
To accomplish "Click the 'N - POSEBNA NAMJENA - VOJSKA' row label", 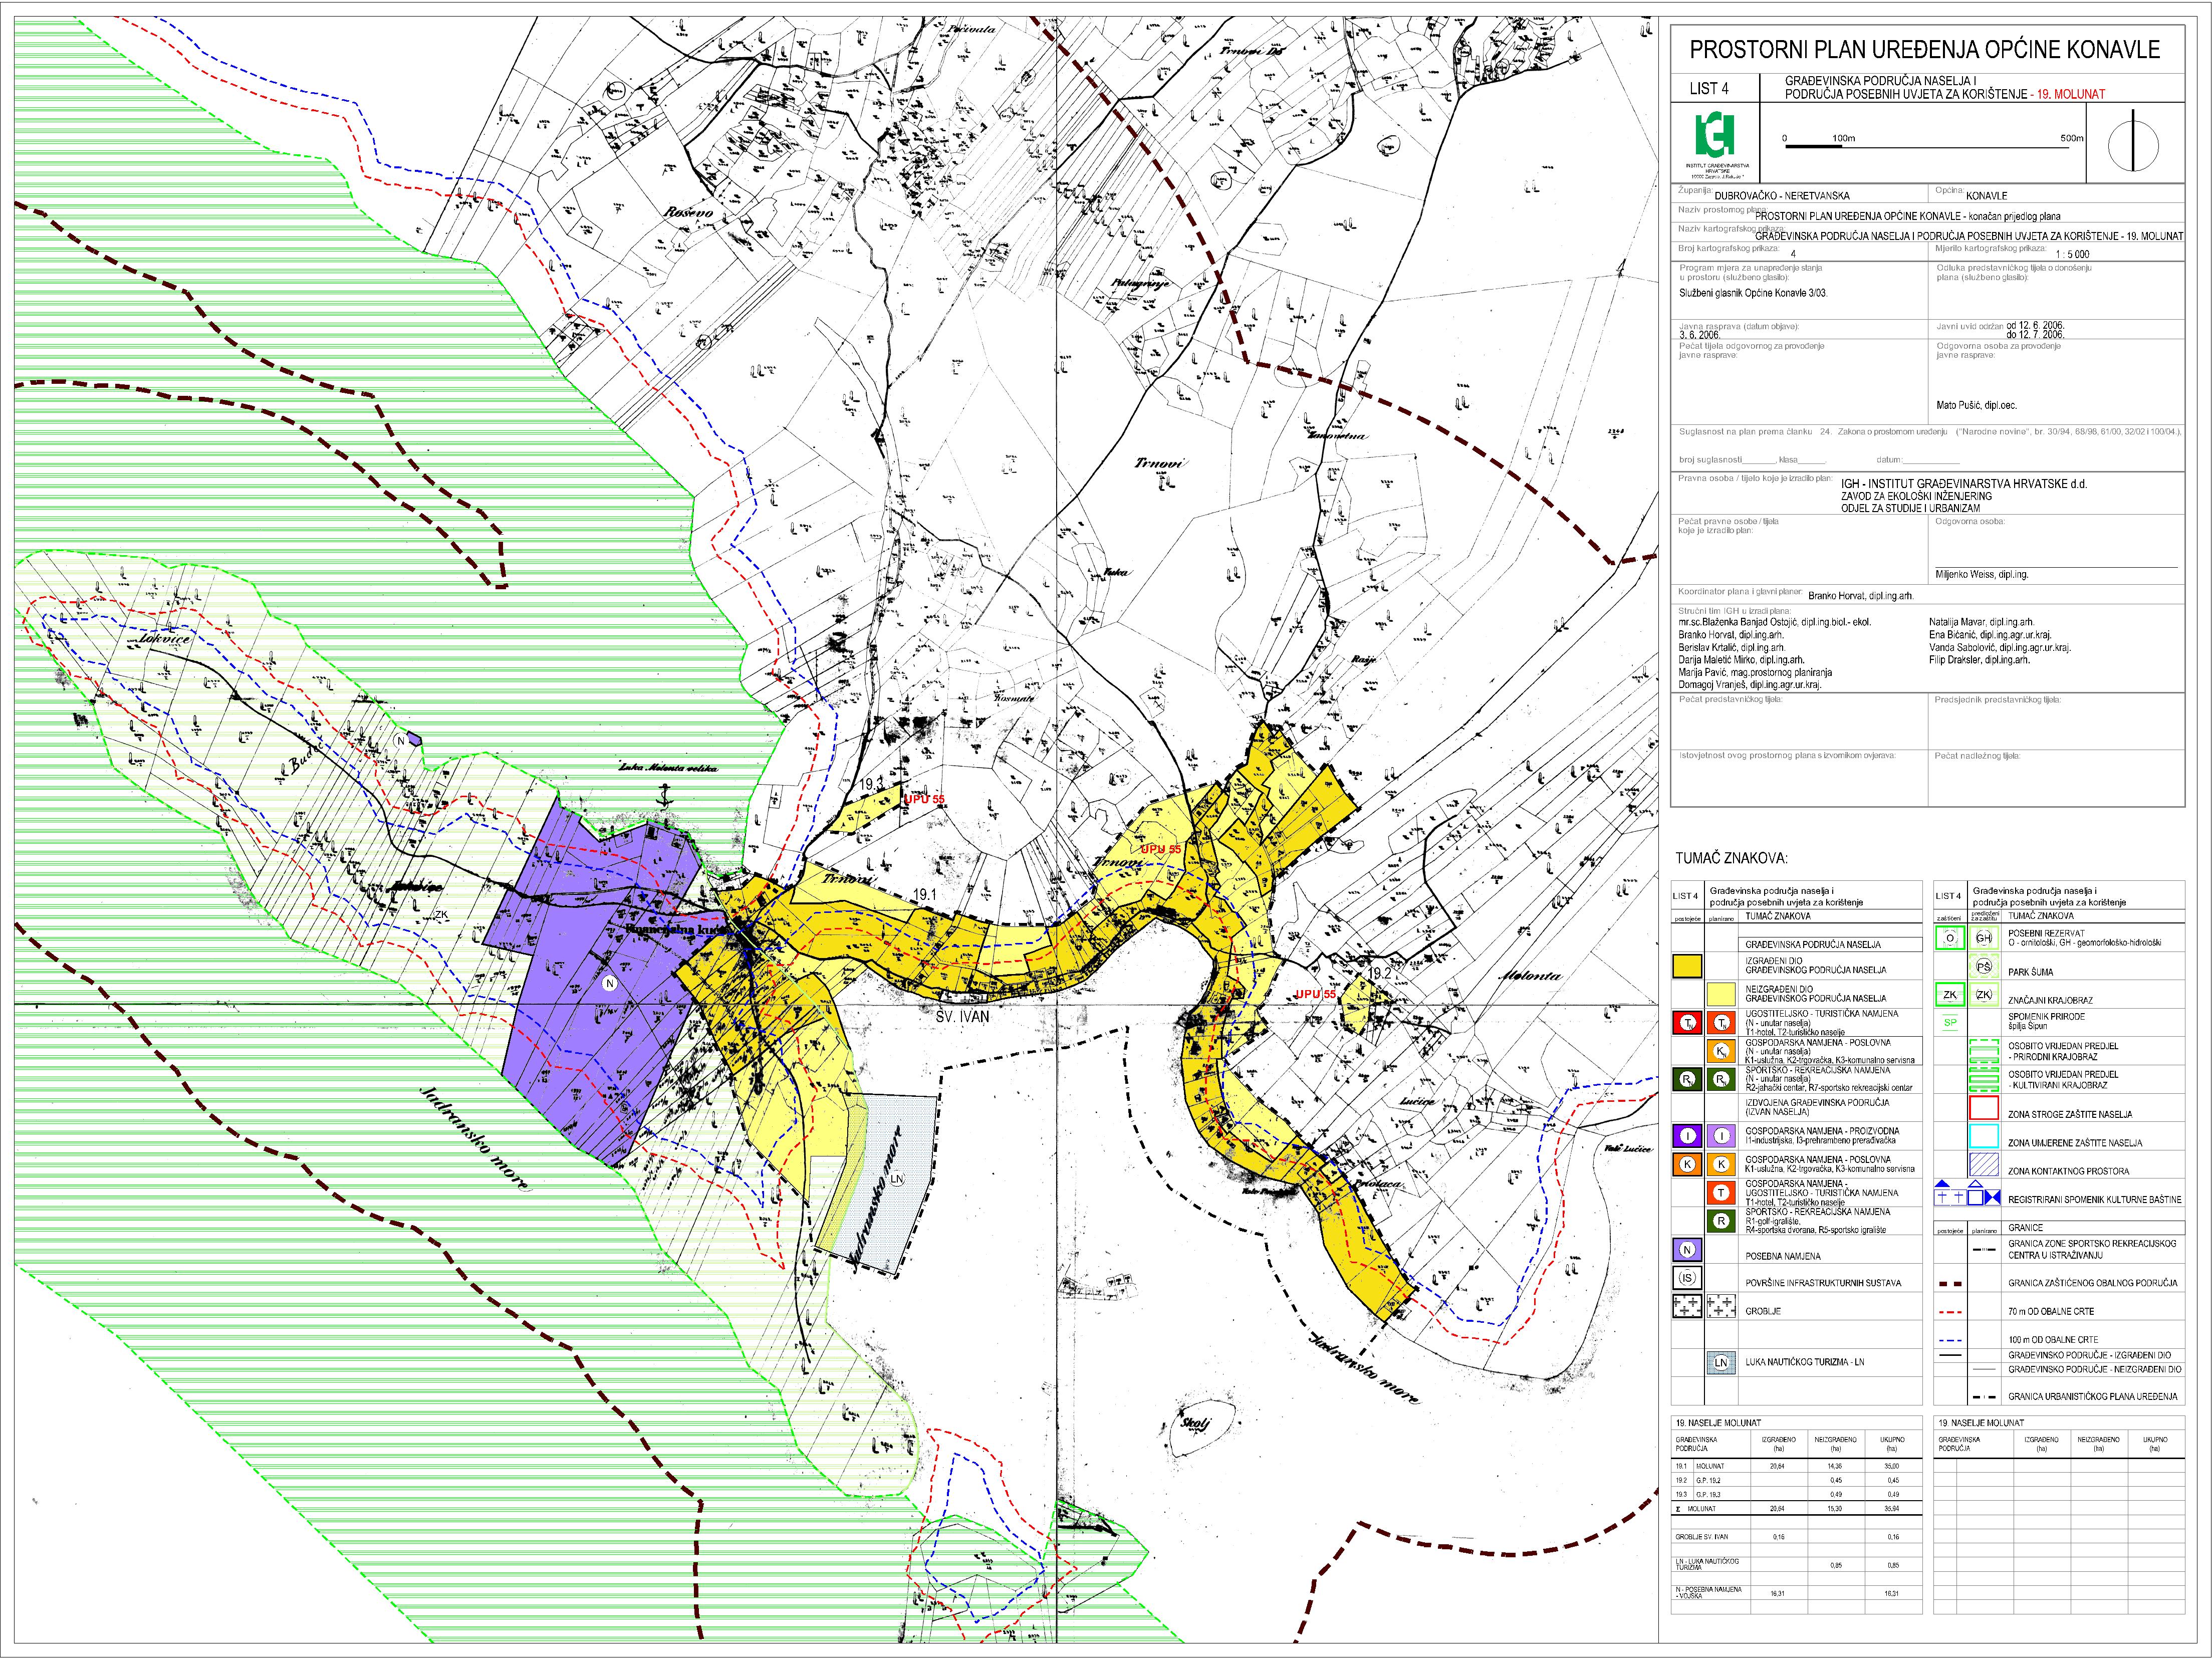I will [1710, 1592].
